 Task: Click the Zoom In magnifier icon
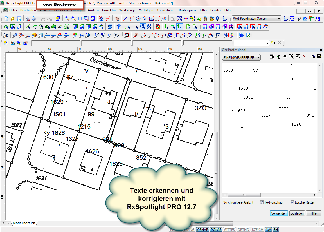[x=67, y=19]
